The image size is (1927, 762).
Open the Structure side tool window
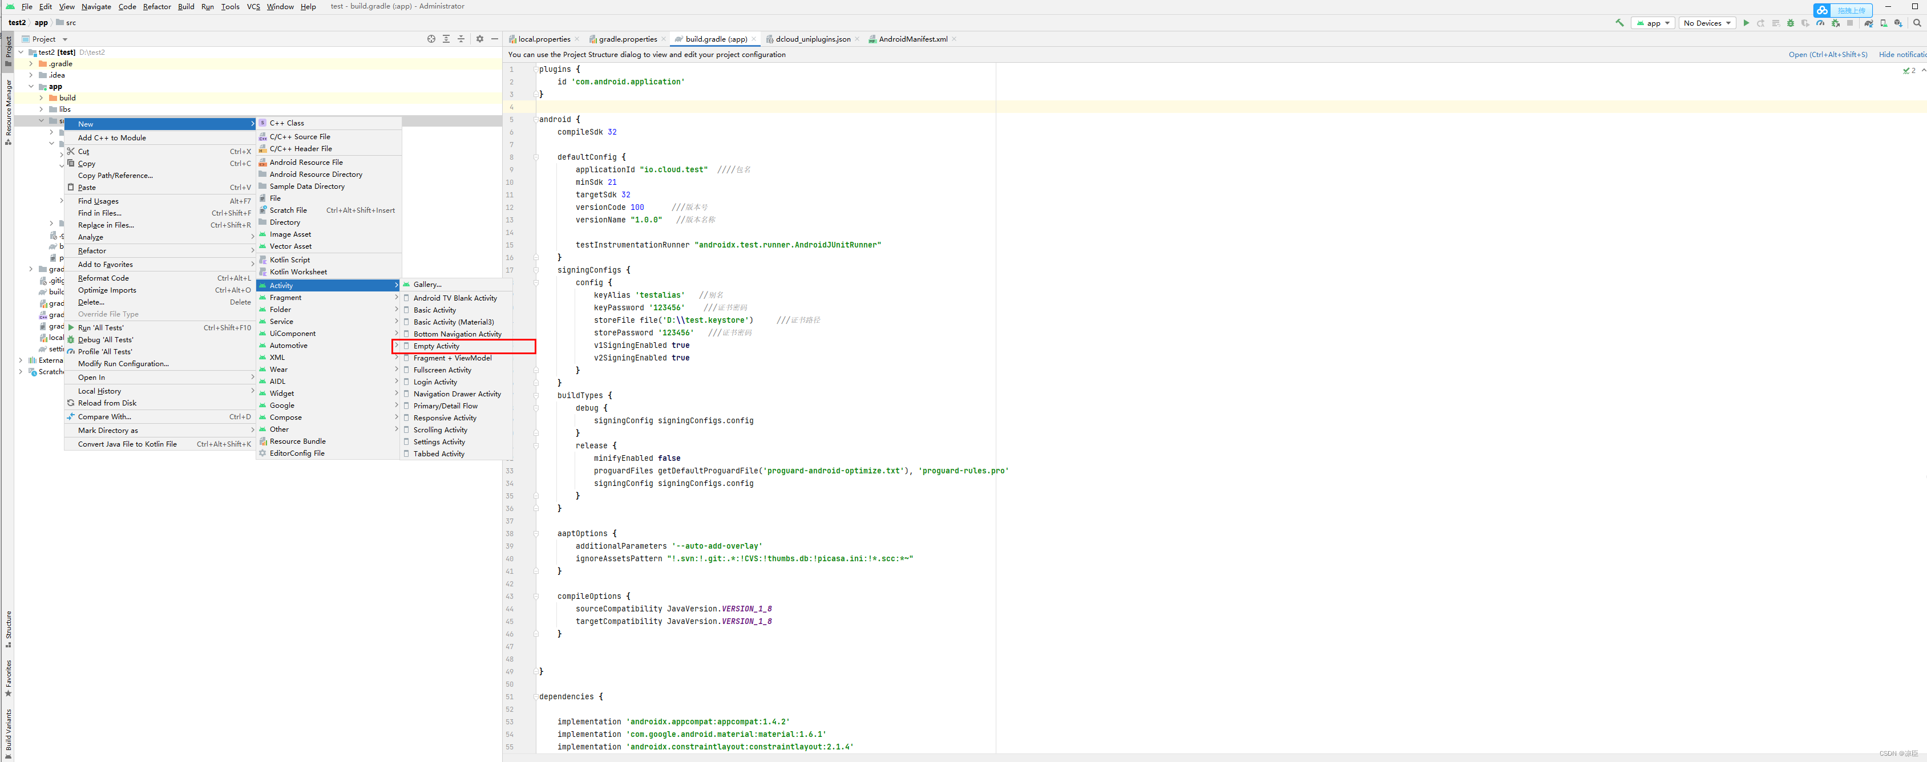point(8,630)
